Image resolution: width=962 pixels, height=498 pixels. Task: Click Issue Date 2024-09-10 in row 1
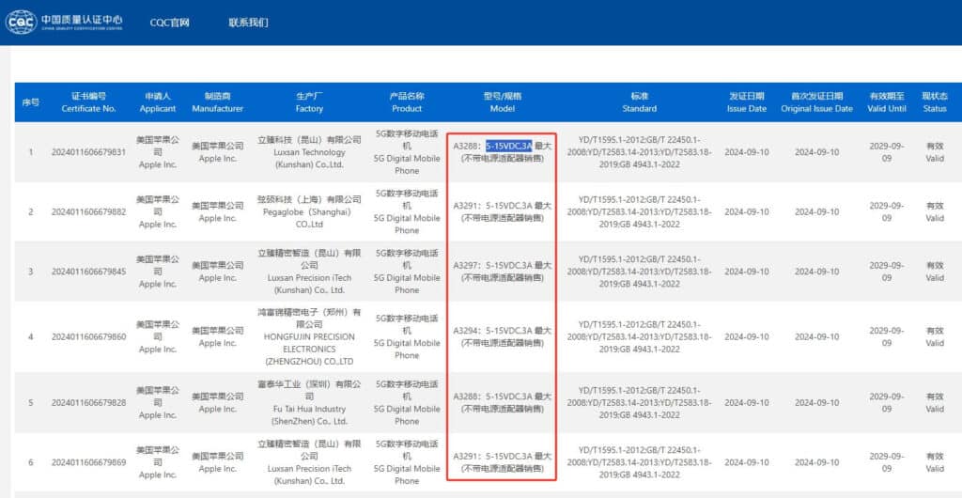(746, 152)
